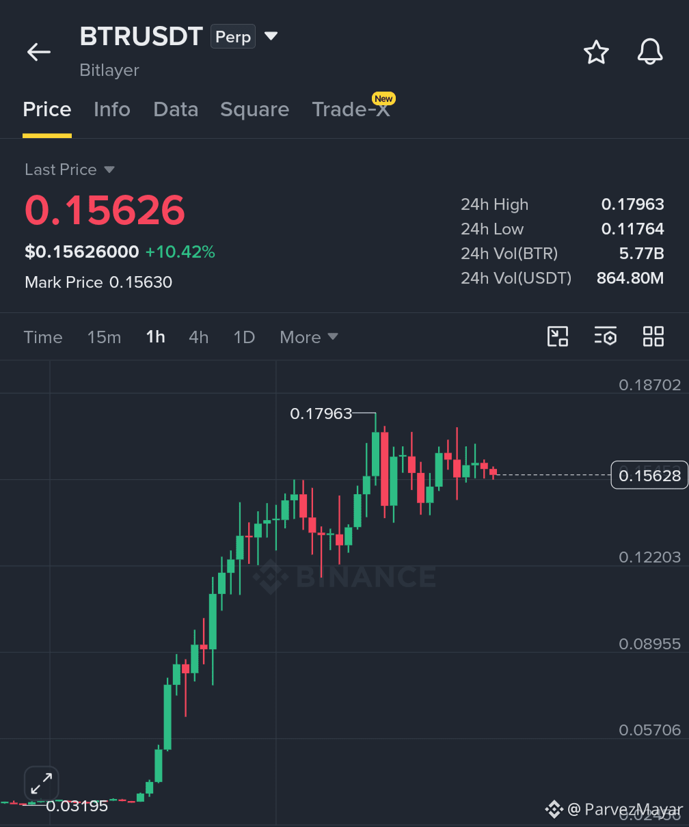Image resolution: width=689 pixels, height=827 pixels.
Task: Tap the 0.08955 price axis label
Action: [650, 644]
